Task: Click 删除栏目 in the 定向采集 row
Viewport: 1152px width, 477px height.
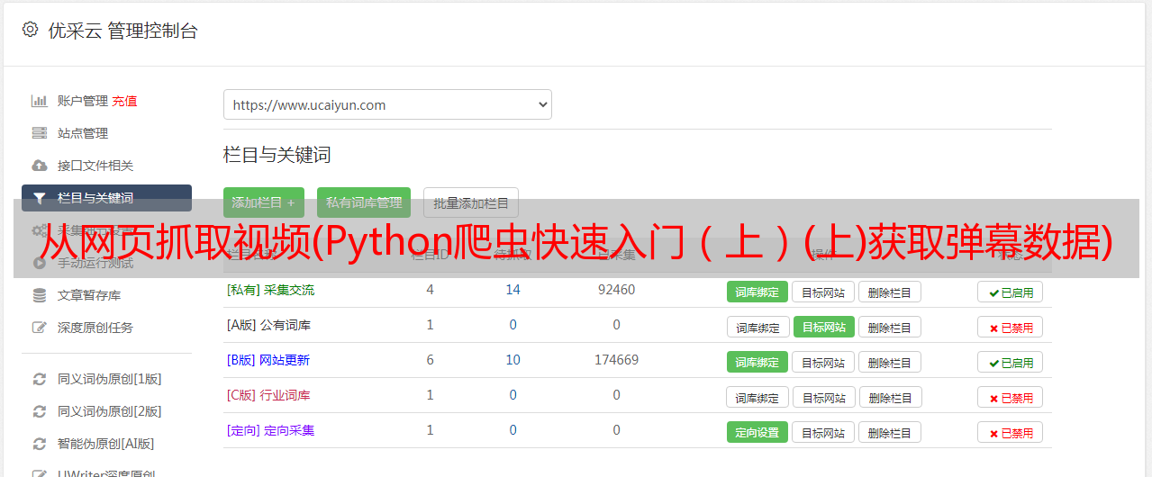Action: (890, 432)
